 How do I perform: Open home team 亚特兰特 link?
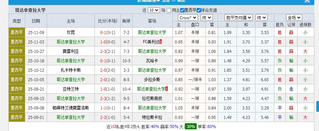click(x=71, y=89)
